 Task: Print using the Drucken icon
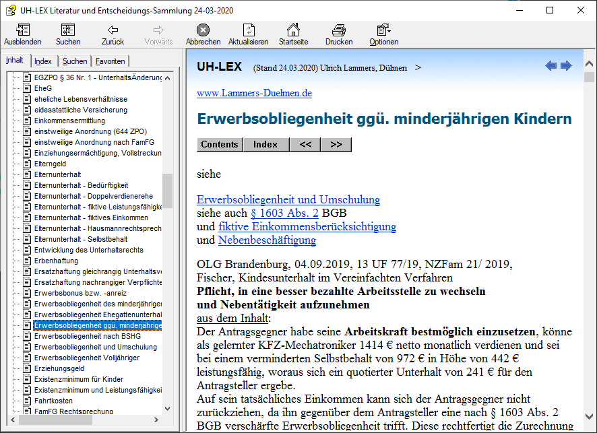[339, 30]
